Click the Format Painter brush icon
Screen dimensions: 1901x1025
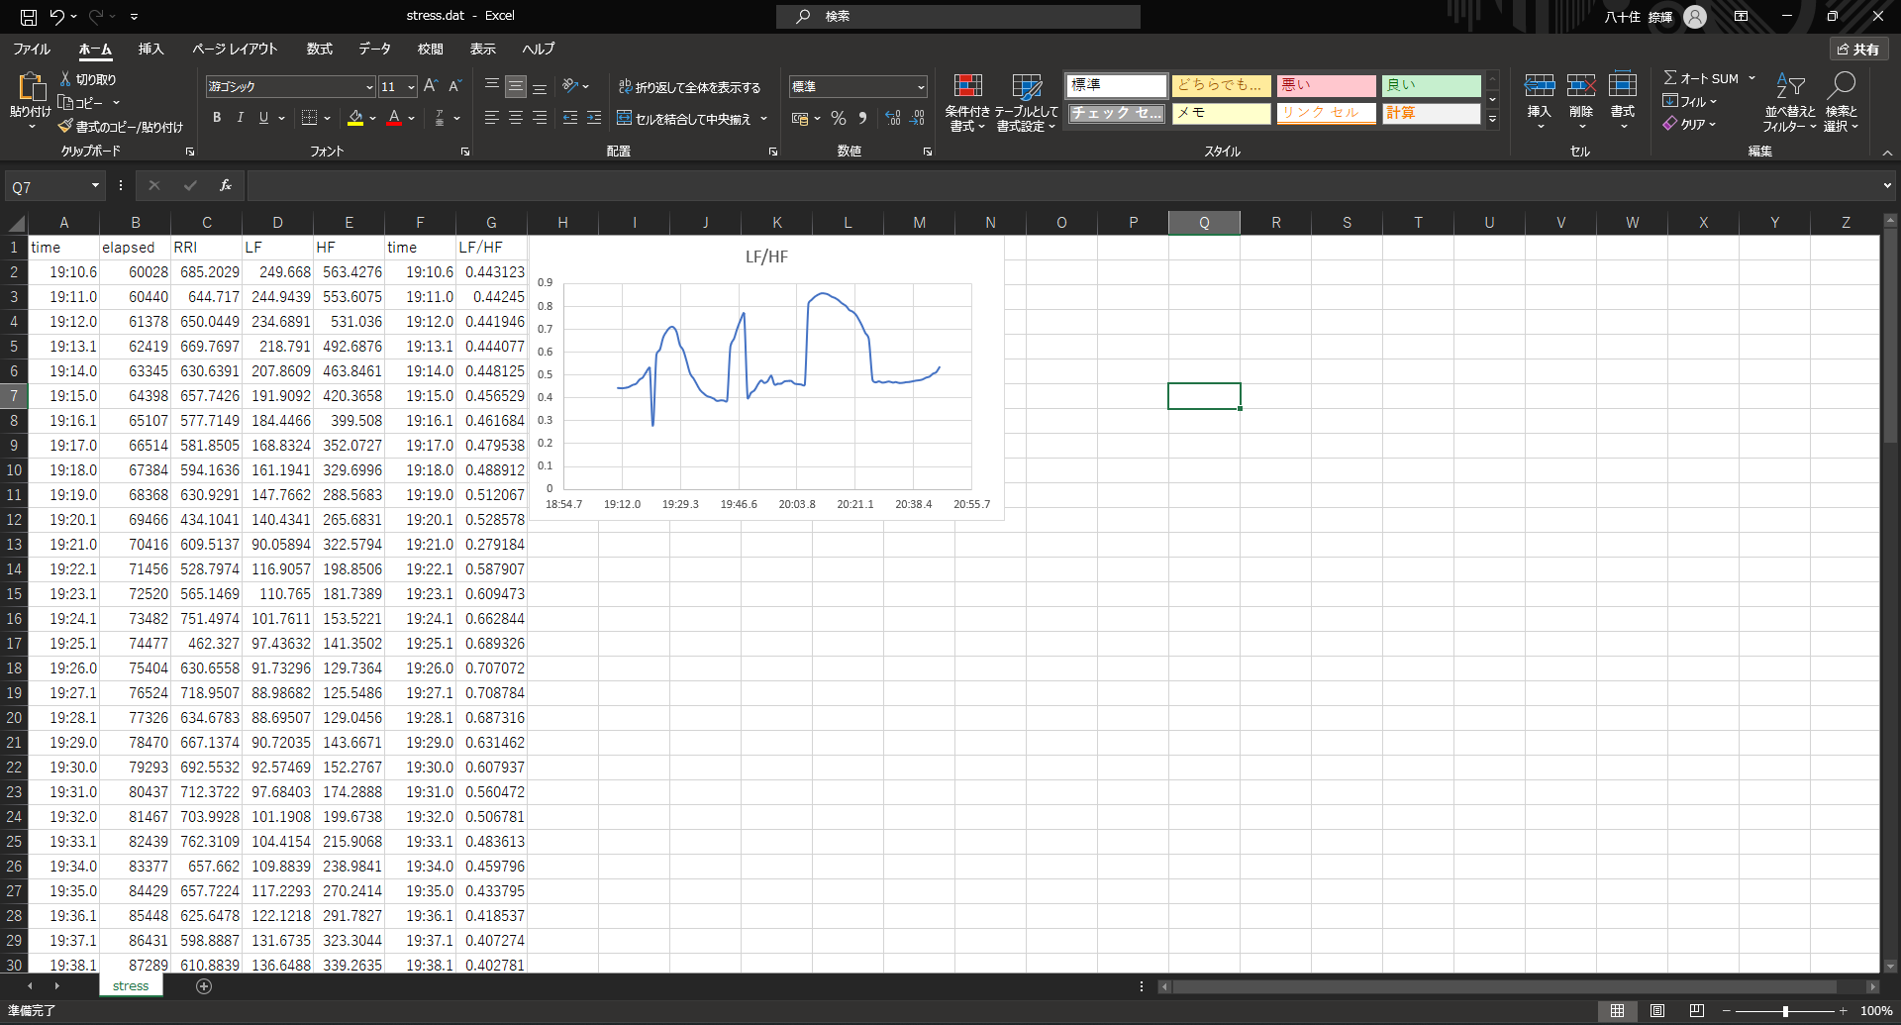[65, 127]
